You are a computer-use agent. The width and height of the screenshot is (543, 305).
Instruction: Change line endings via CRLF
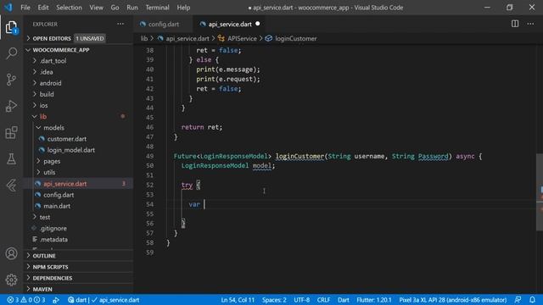point(323,300)
